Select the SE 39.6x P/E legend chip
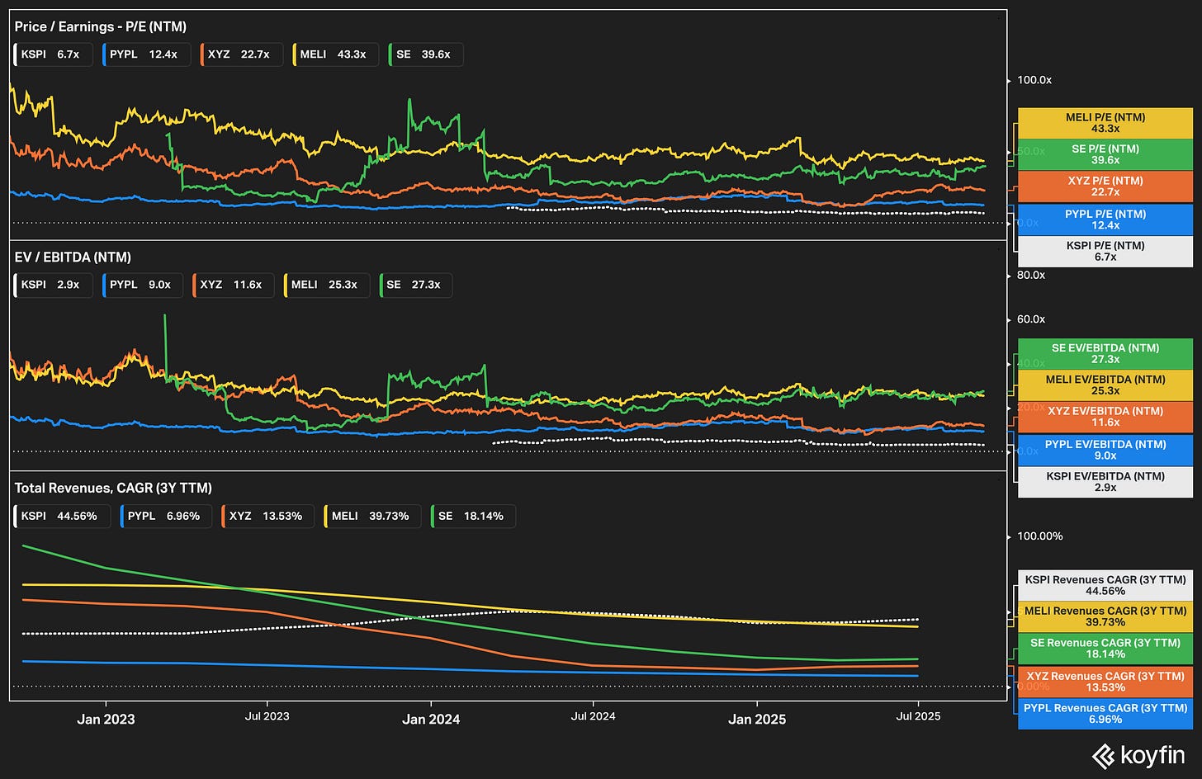 click(x=425, y=54)
